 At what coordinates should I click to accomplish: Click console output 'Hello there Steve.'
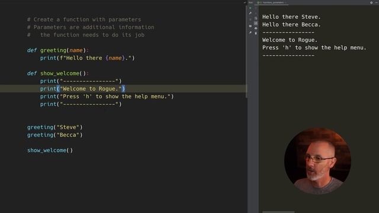[291, 17]
